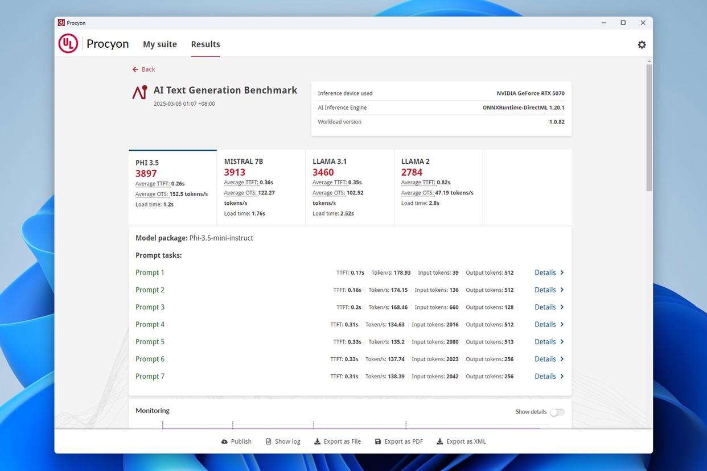The image size is (707, 471).
Task: Click NVIDIA GeForce RTX 5070 value
Action: (531, 93)
